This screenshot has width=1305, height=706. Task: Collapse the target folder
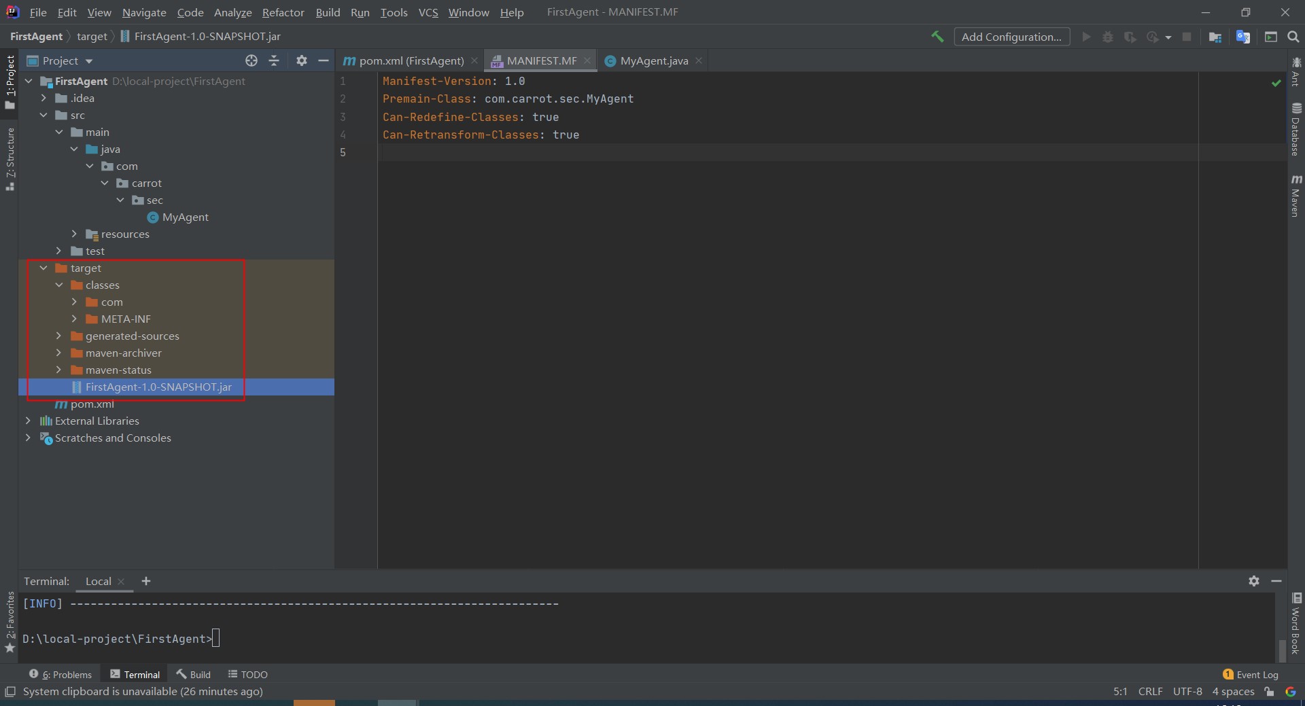pyautogui.click(x=43, y=268)
